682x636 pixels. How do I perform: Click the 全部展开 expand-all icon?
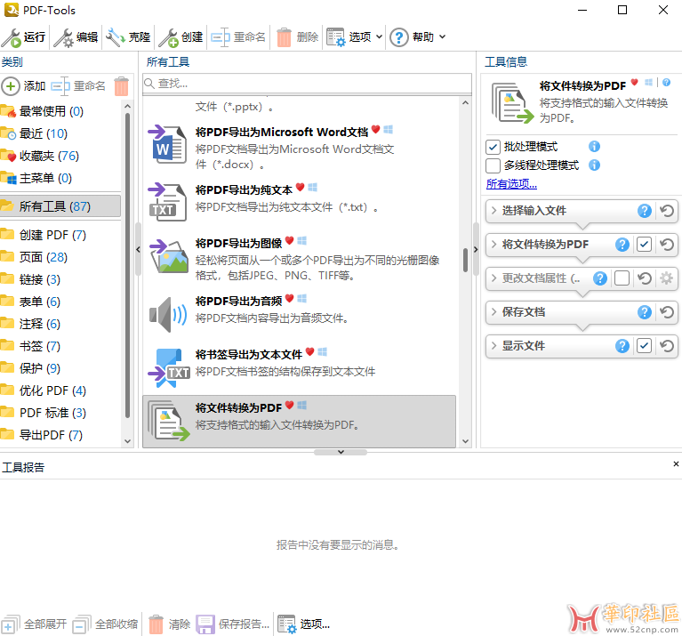click(11, 624)
